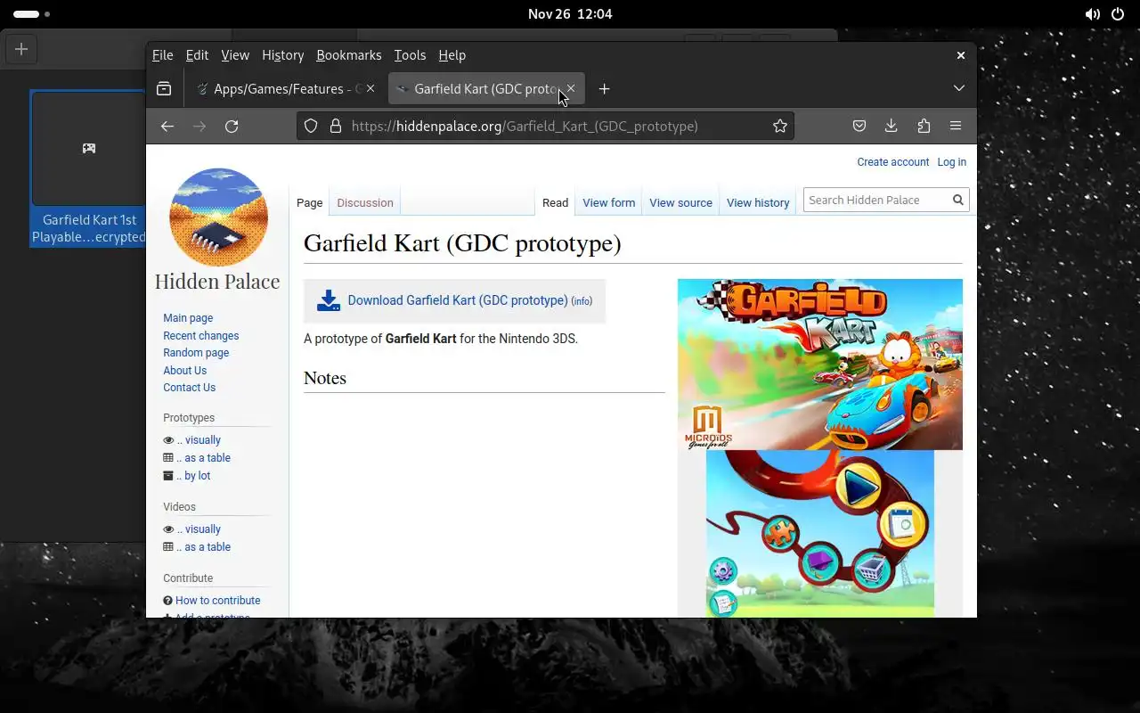Click the volume speaker icon in top bar
Viewport: 1140px width, 713px height.
click(x=1092, y=14)
